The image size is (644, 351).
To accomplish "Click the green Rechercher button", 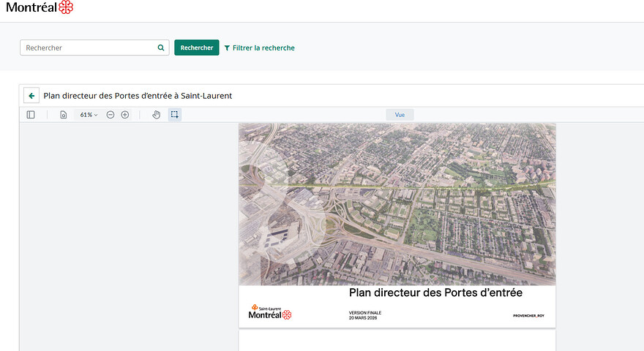I will coord(197,48).
